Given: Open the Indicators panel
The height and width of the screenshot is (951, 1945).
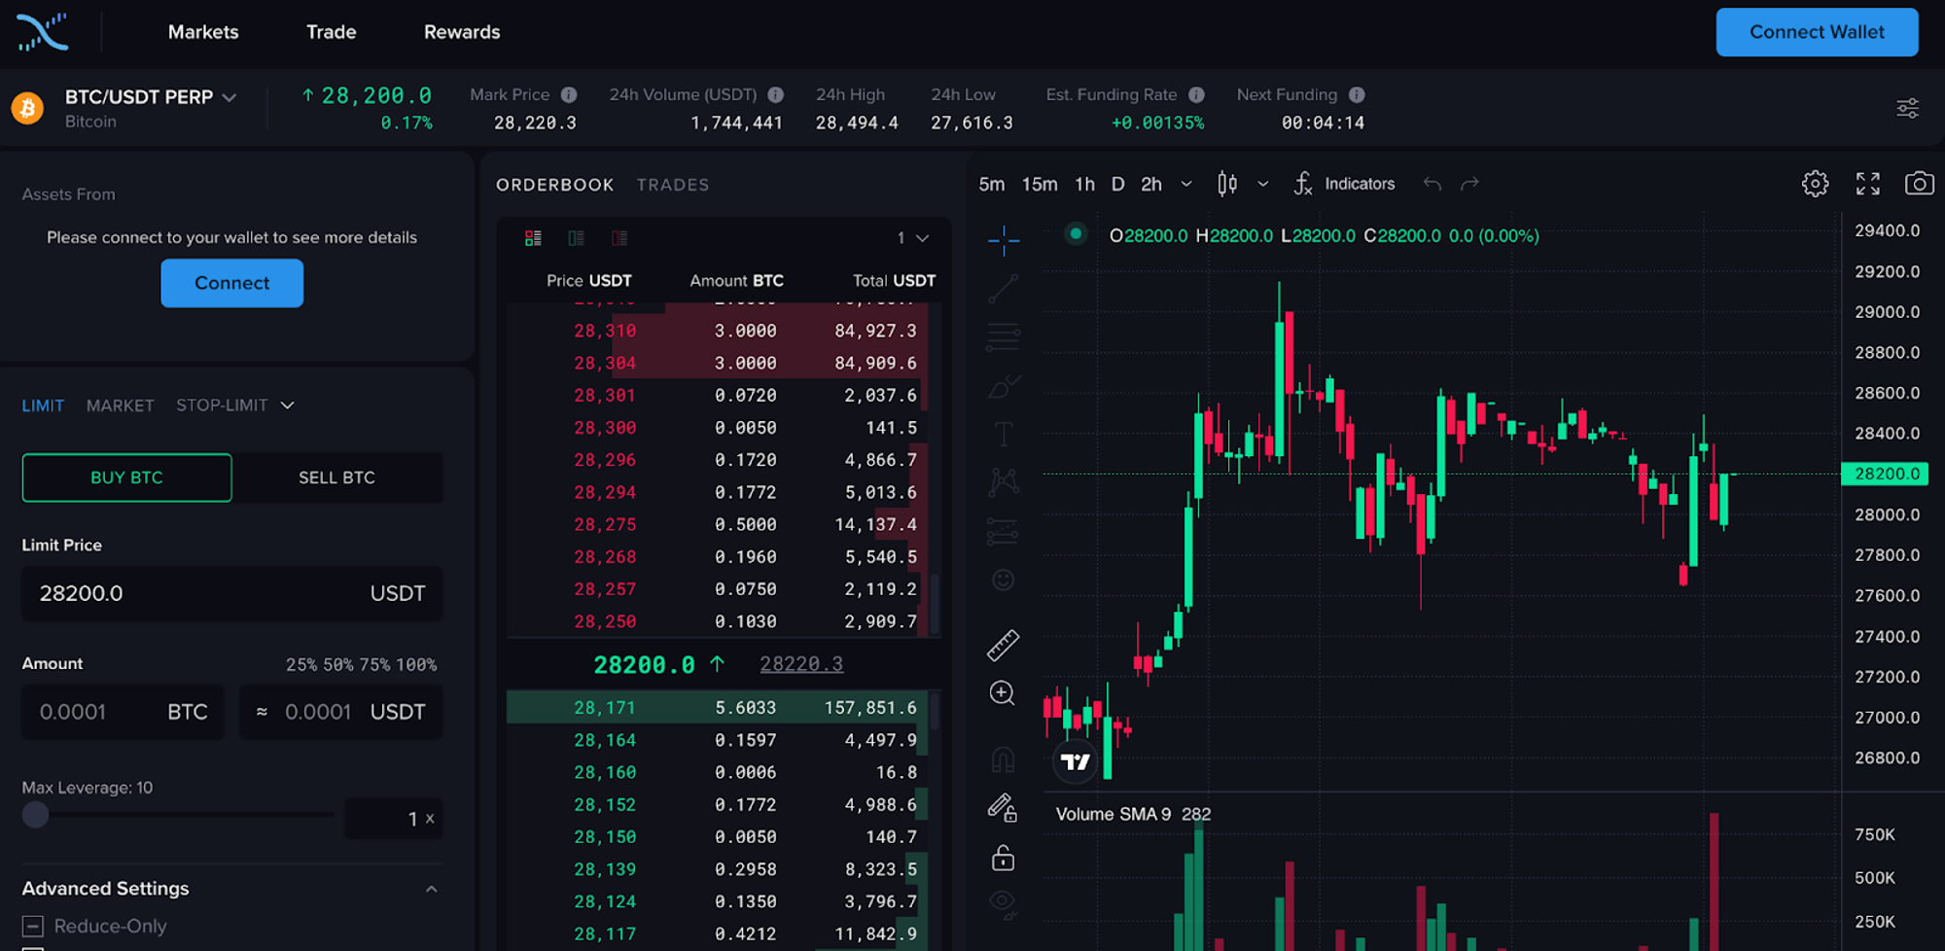Looking at the screenshot, I should (x=1345, y=184).
